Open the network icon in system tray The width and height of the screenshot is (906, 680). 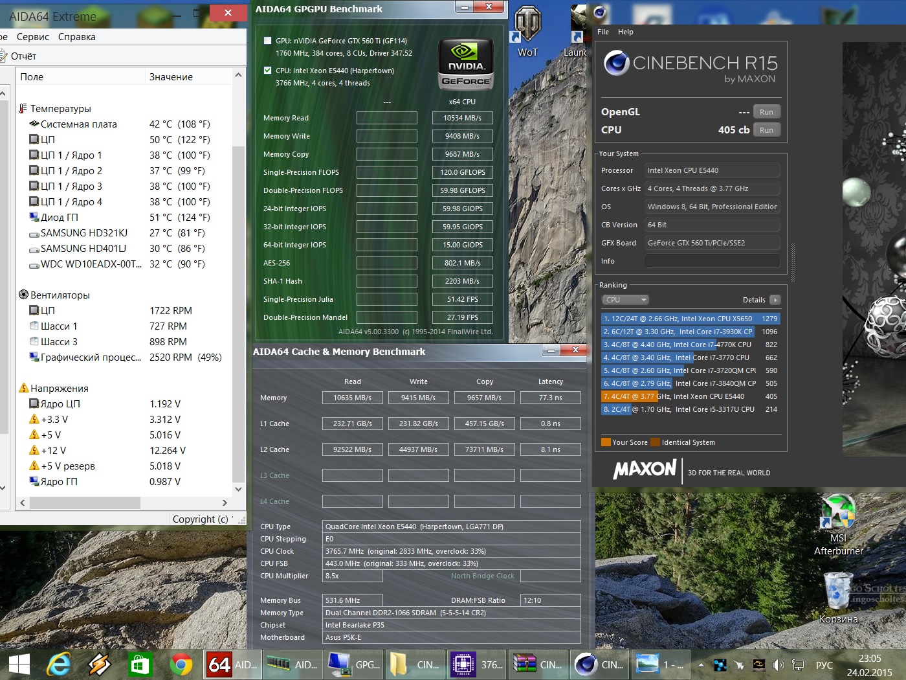click(798, 665)
